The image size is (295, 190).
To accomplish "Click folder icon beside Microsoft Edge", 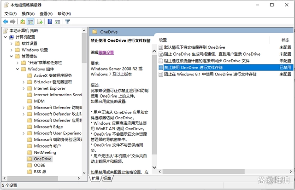I will coord(29,127).
